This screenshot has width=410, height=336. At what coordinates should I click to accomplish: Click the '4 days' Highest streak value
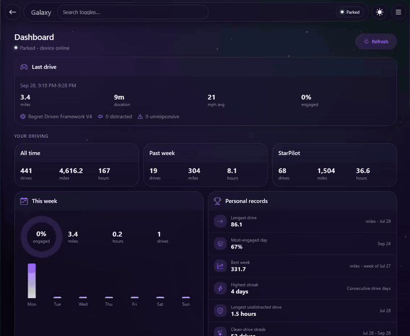(x=240, y=292)
